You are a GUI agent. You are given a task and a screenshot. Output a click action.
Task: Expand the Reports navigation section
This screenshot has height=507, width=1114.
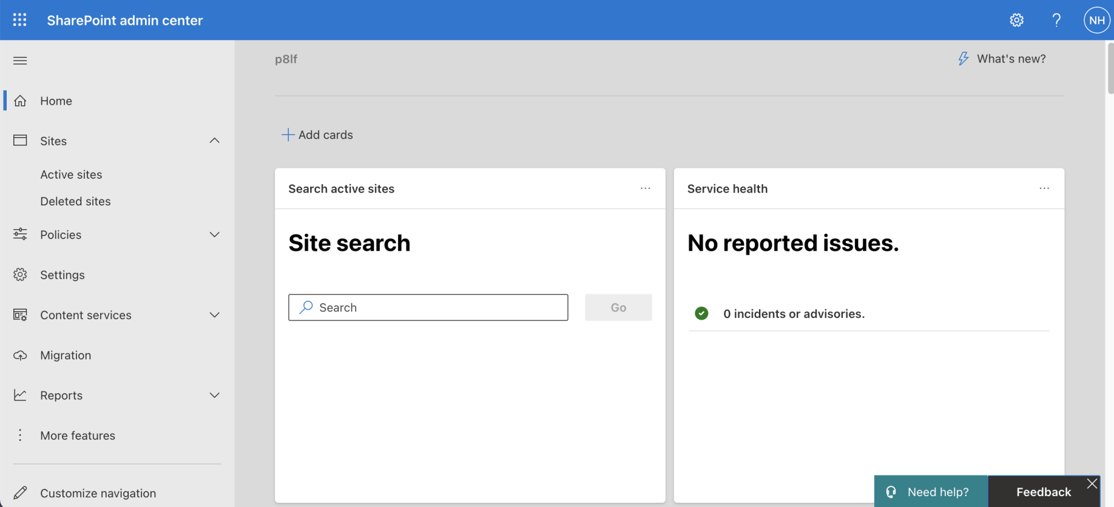214,396
